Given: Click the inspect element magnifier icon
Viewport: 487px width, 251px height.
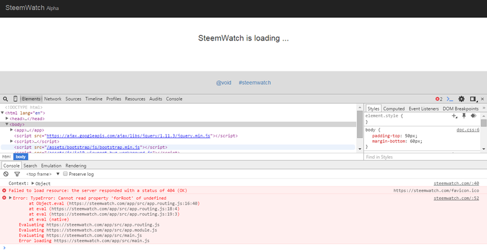Looking at the screenshot, I should tap(5, 99).
